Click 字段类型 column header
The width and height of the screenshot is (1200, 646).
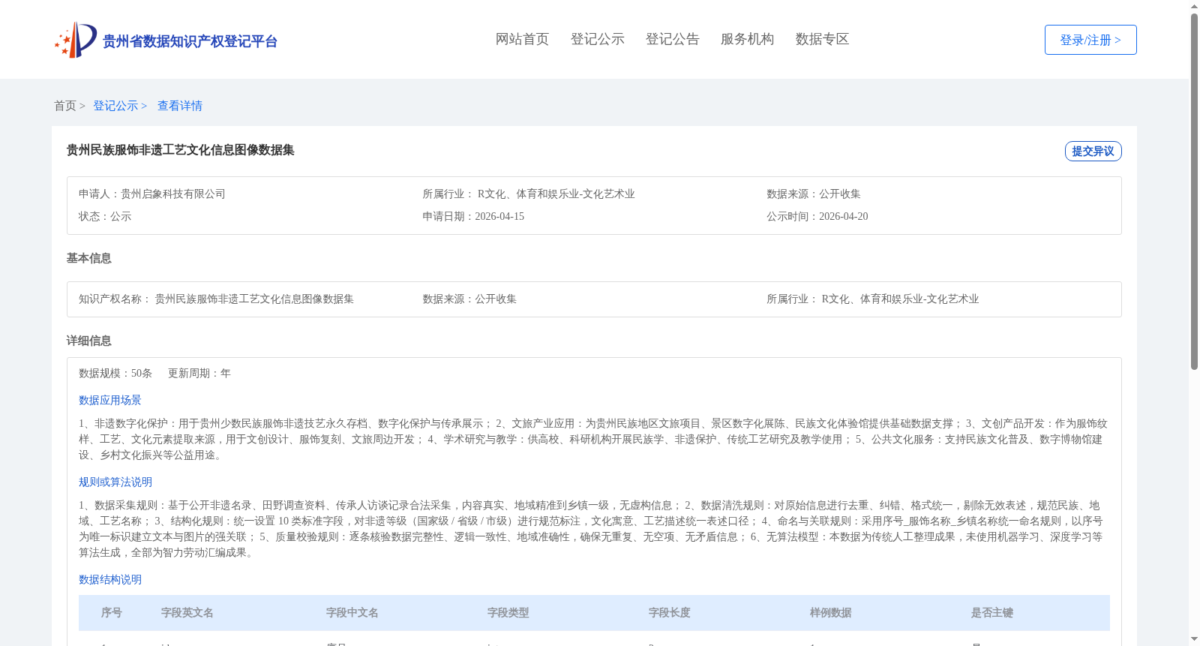click(508, 613)
